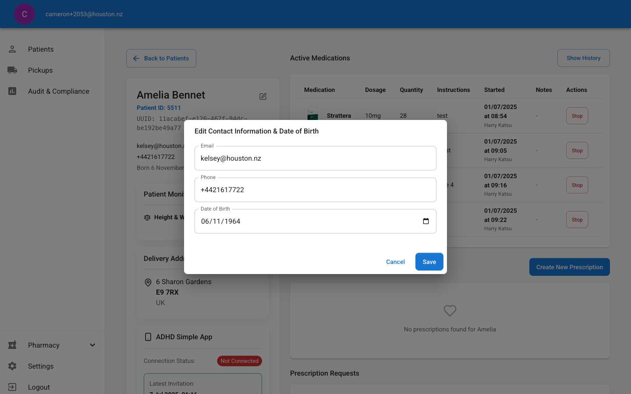Open Patients from the sidebar
This screenshot has width=631, height=394.
tap(52, 49)
